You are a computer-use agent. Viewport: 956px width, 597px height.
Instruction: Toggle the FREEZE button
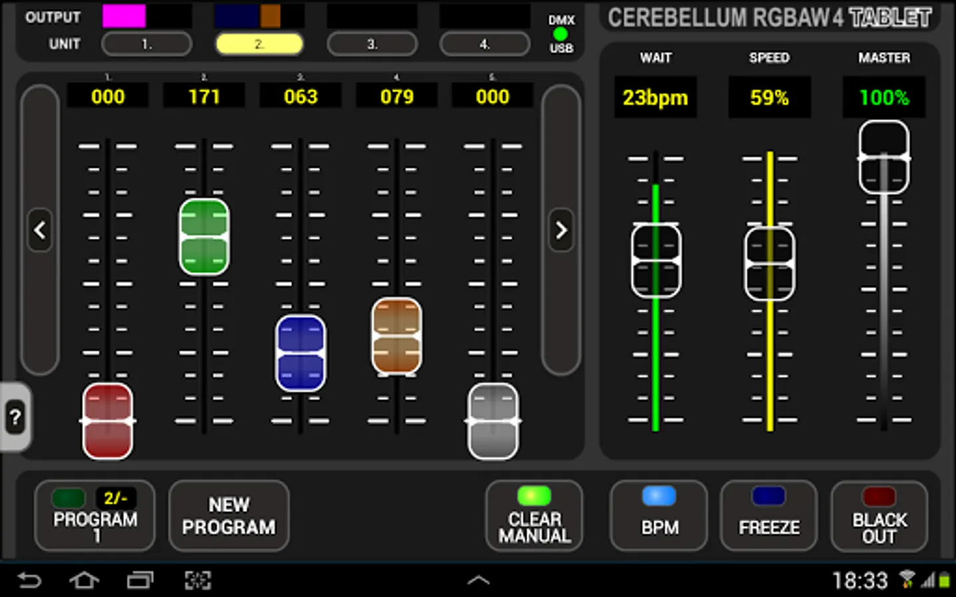coord(769,516)
